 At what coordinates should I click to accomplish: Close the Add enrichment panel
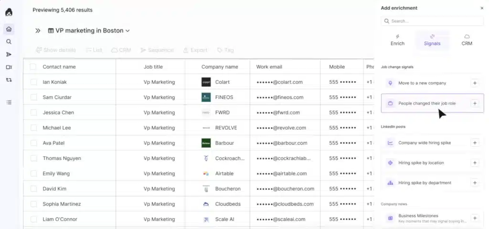482,9
